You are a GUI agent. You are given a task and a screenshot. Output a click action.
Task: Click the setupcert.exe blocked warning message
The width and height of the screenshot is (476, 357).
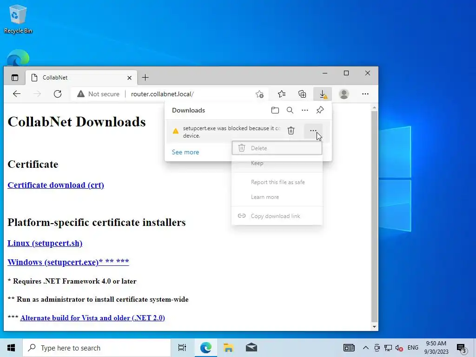coord(231,132)
